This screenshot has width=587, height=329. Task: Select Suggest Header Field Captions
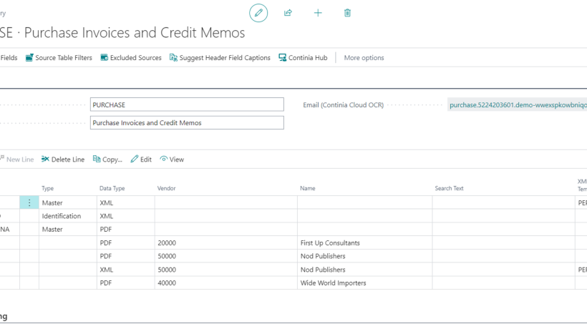pos(220,58)
